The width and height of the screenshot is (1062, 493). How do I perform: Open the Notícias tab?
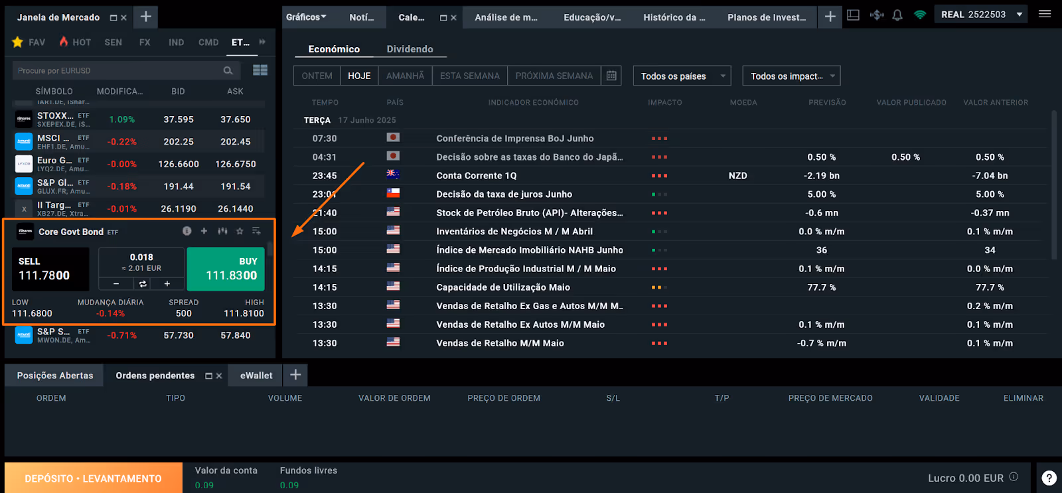point(362,17)
